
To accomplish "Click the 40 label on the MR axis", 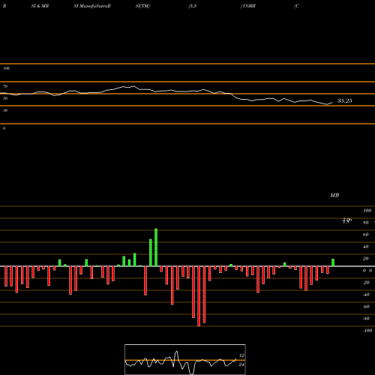I will coord(366,247).
